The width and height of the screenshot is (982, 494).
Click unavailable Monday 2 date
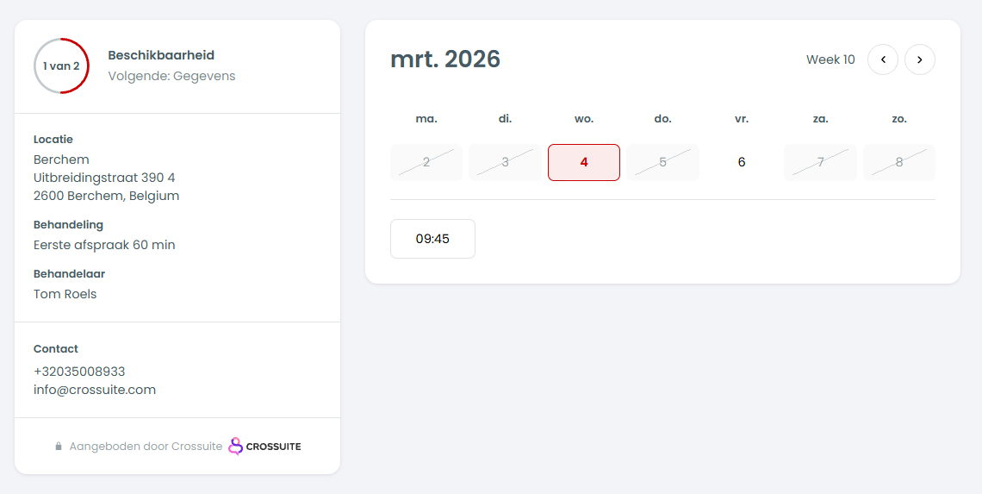tap(426, 162)
